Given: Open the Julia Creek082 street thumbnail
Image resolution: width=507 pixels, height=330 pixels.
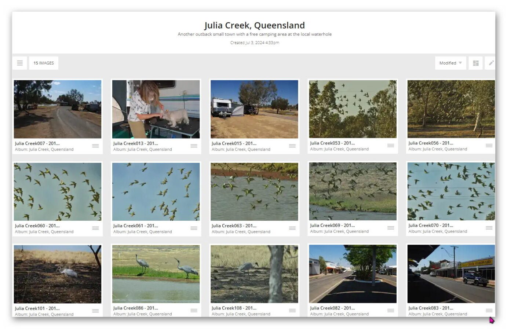Looking at the screenshot, I should tap(353, 274).
